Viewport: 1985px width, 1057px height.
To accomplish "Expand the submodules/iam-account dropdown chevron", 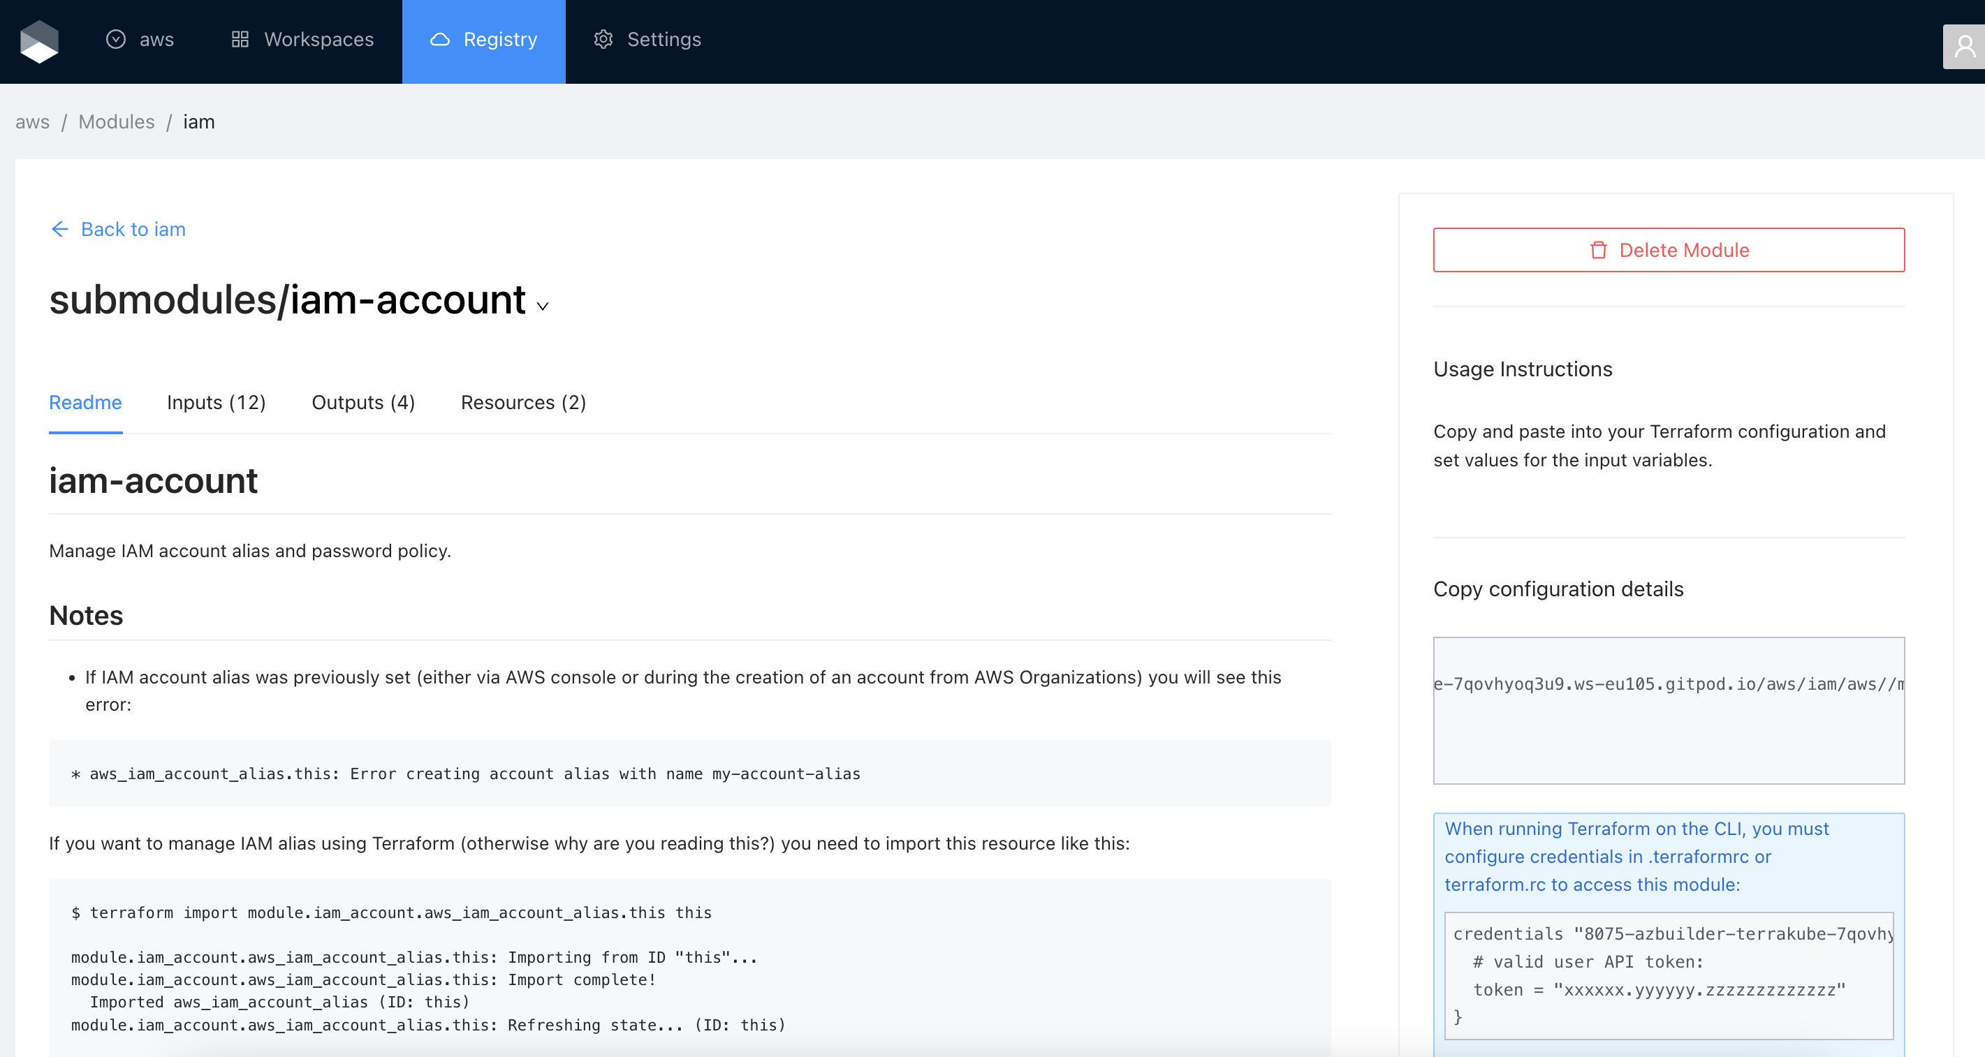I will [x=543, y=306].
